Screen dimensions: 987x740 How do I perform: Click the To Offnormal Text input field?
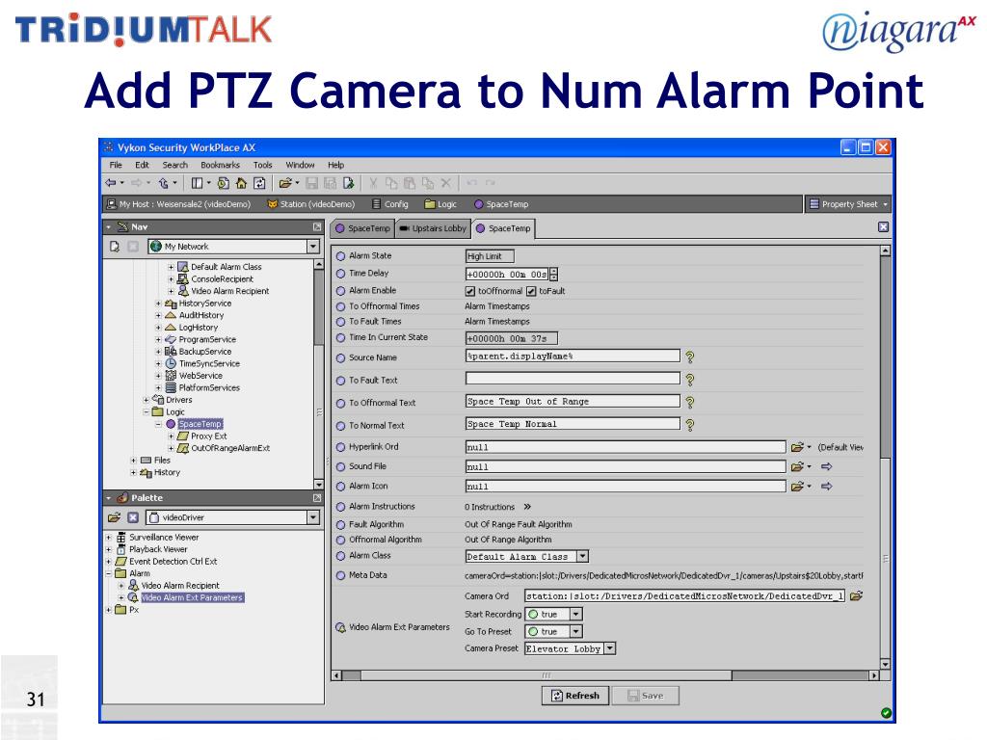[573, 402]
